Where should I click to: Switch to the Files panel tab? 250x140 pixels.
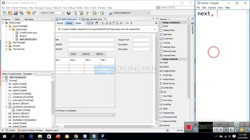click(17, 19)
